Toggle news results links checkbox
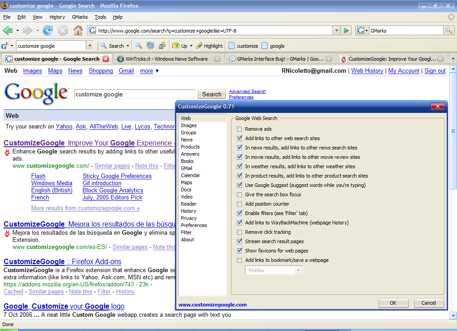The width and height of the screenshot is (457, 331). pyautogui.click(x=240, y=148)
